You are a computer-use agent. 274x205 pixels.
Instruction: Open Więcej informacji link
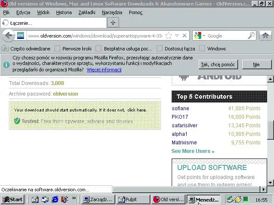click(104, 70)
